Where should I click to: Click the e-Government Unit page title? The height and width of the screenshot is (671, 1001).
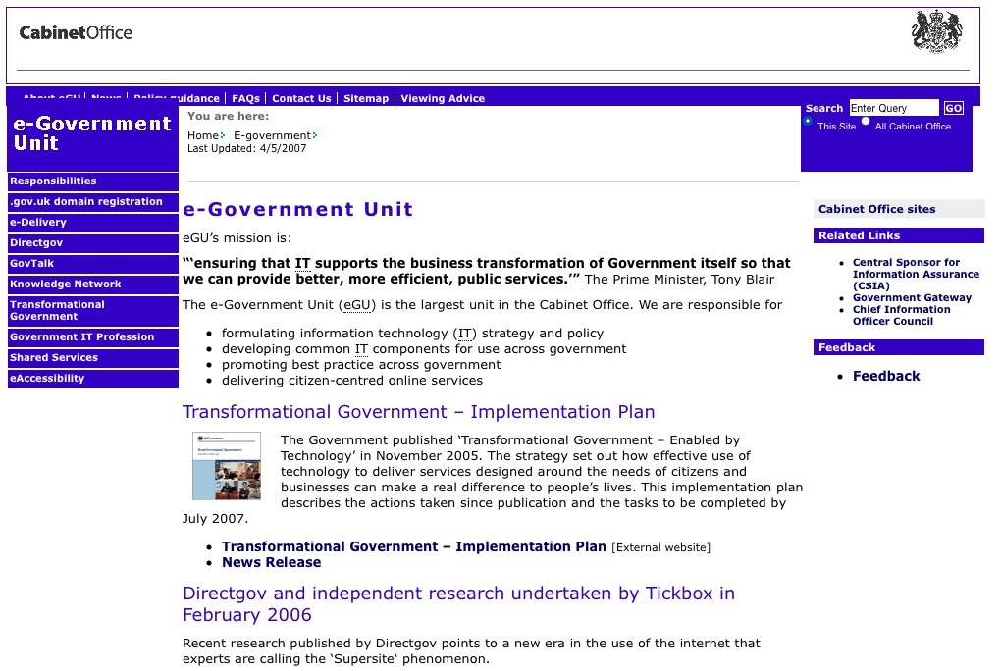click(x=297, y=209)
